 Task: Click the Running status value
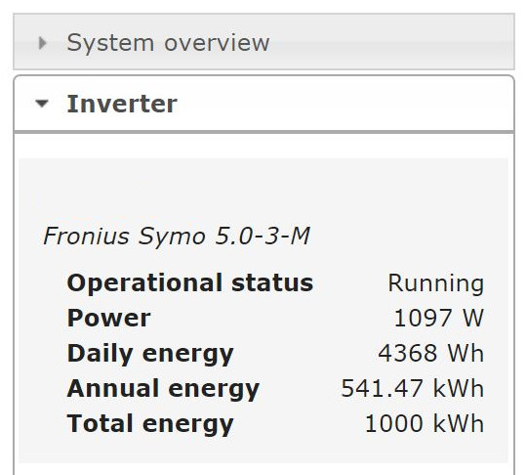pos(436,283)
